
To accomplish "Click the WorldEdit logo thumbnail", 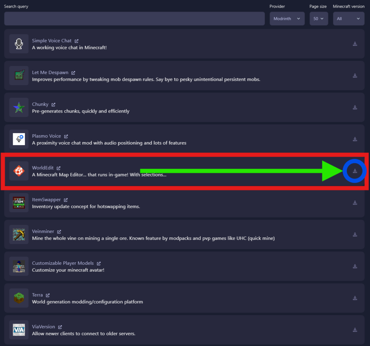I will point(19,171).
